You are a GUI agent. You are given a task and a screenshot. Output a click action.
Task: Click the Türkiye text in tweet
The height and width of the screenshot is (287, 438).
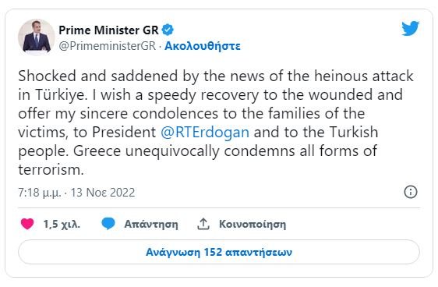click(x=59, y=94)
